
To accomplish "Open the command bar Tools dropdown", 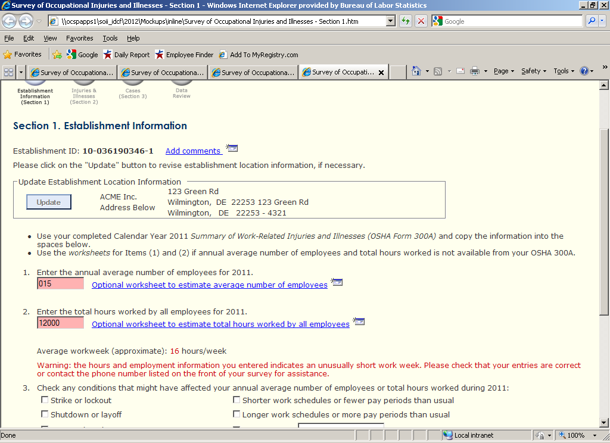I will coord(564,71).
